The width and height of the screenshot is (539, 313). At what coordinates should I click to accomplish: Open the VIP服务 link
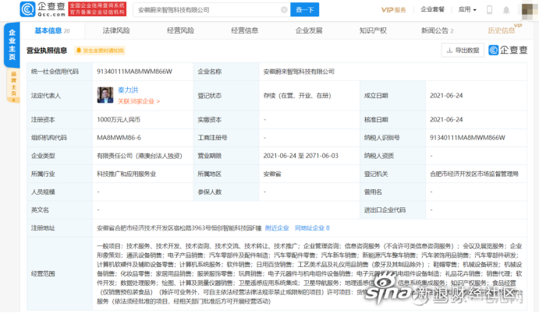click(x=393, y=10)
